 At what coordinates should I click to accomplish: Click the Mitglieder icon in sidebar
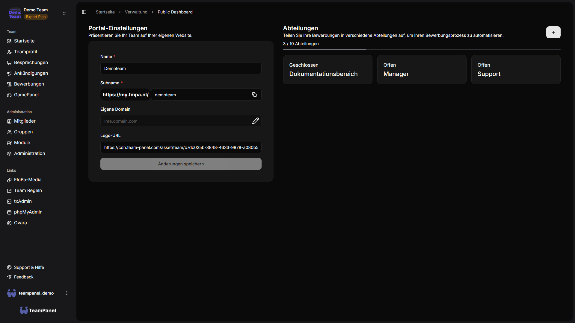coord(9,121)
